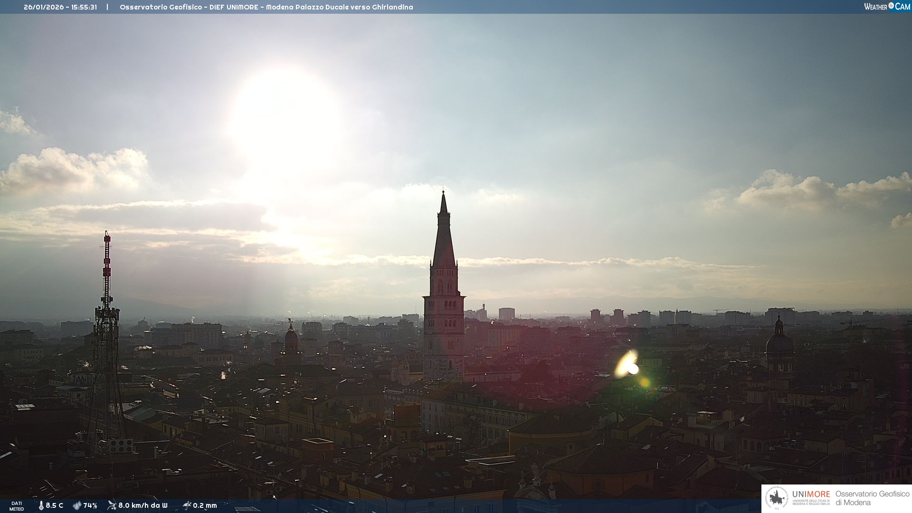Click the WeatherCam lens circle icon

point(891,6)
